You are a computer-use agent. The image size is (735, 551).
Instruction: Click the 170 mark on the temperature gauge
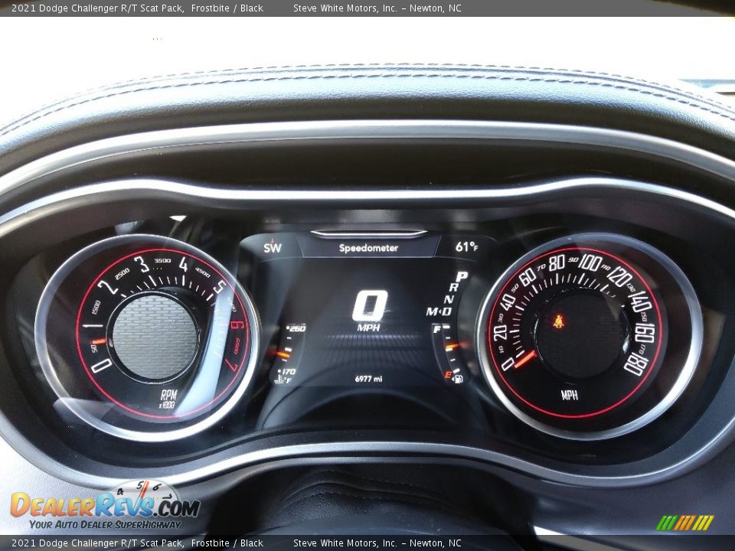pos(289,372)
